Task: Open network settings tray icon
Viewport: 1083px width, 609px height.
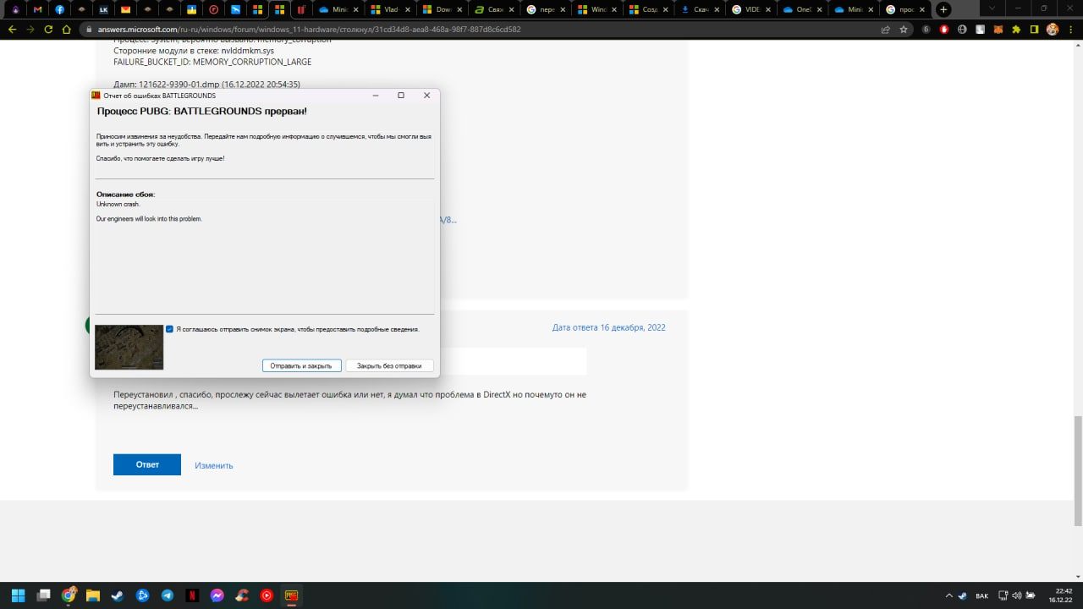Action: pyautogui.click(x=1003, y=595)
